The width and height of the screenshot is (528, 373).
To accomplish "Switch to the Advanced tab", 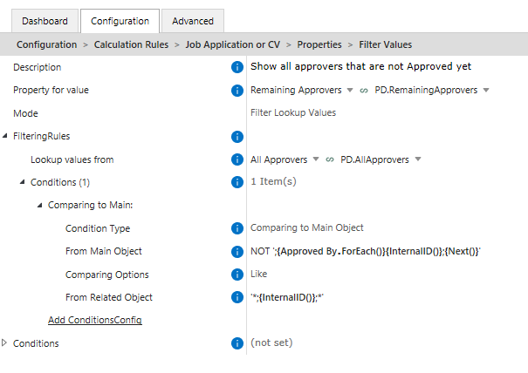I will (x=193, y=21).
